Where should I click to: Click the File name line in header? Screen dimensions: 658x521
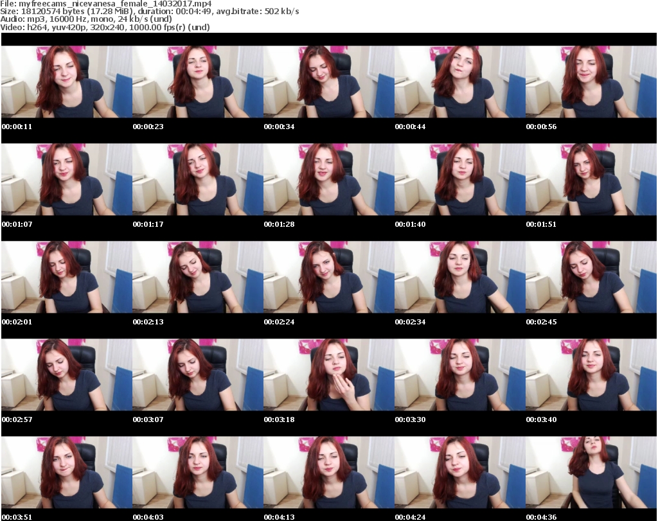[x=106, y=4]
